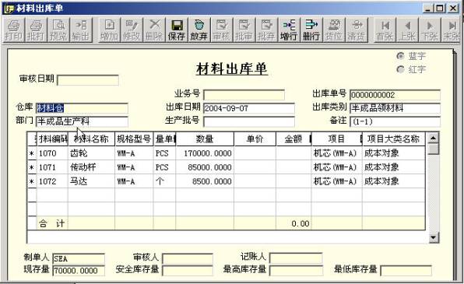Select the cell with code 1070
This screenshot has width=464, height=284.
[x=52, y=153]
